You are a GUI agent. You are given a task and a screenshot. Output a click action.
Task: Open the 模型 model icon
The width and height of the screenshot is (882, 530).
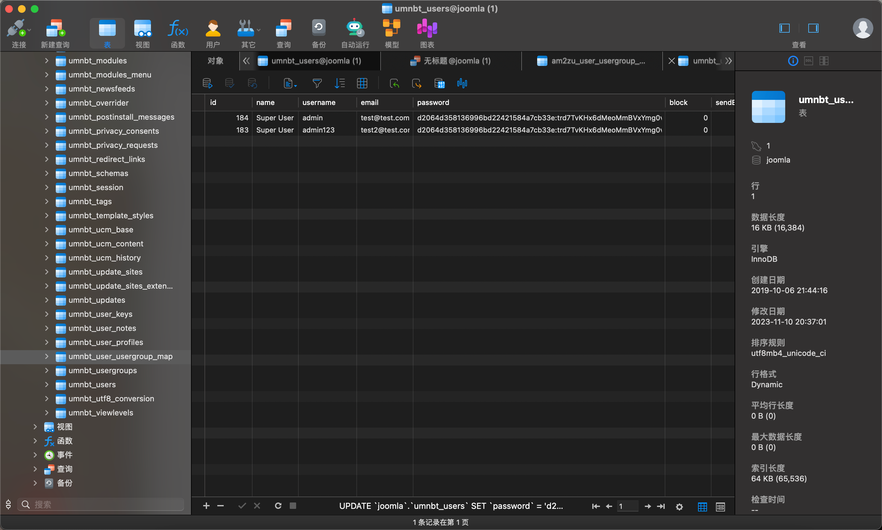click(x=392, y=34)
